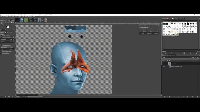Lock alpha channel of layer
Viewport: 200px width, 112px height.
pos(169,61)
